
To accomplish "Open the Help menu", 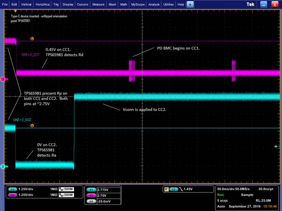I will 181,4.
